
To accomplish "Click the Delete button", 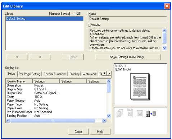I will (73, 57).
